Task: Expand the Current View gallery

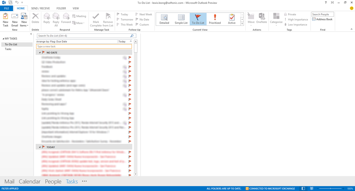Action: coord(242,24)
